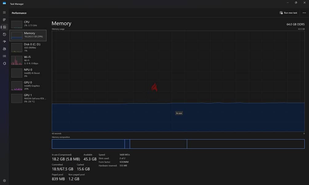
Task: Click the memory composition bar
Action: [x=178, y=144]
